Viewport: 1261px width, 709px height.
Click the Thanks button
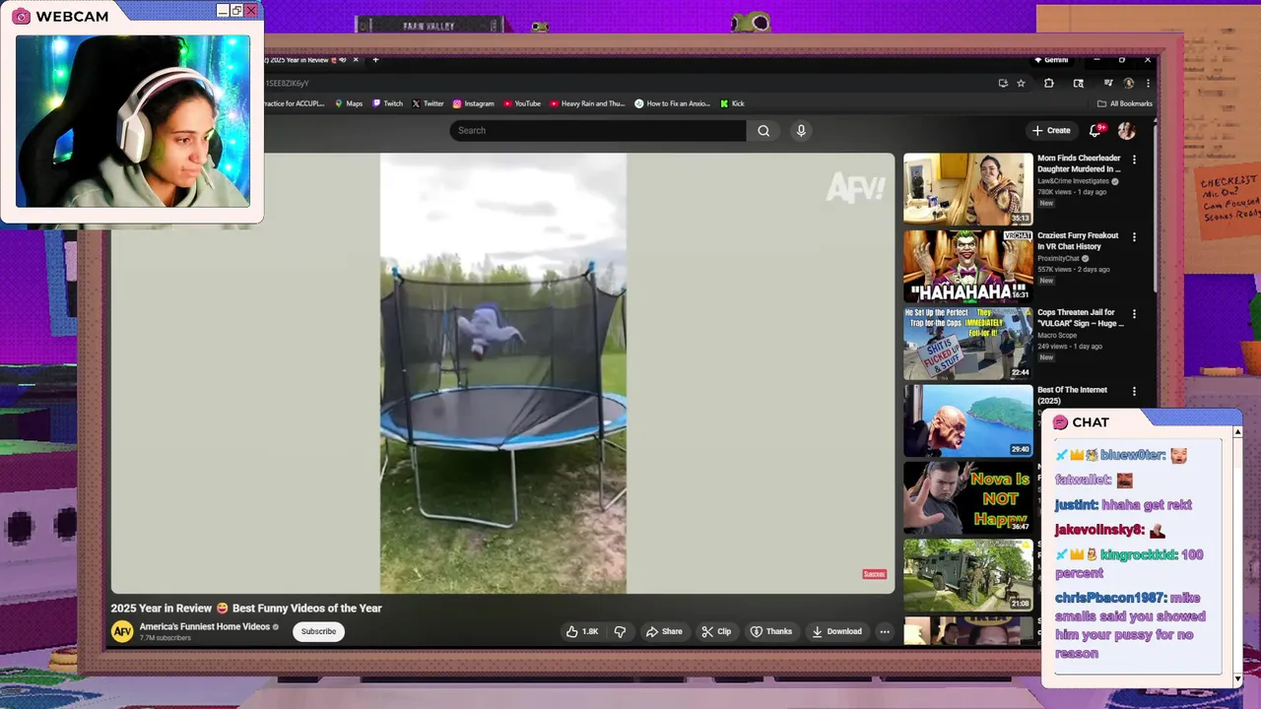(x=770, y=631)
